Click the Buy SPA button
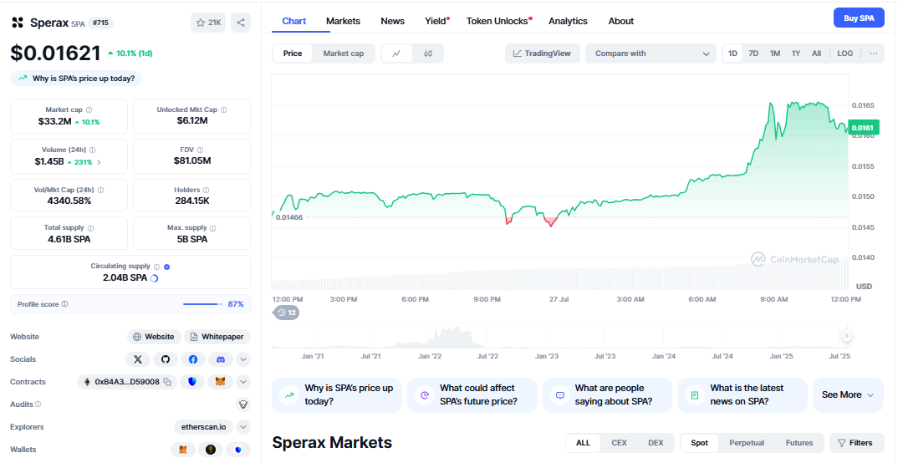Viewport: 898px width, 463px height. [859, 18]
